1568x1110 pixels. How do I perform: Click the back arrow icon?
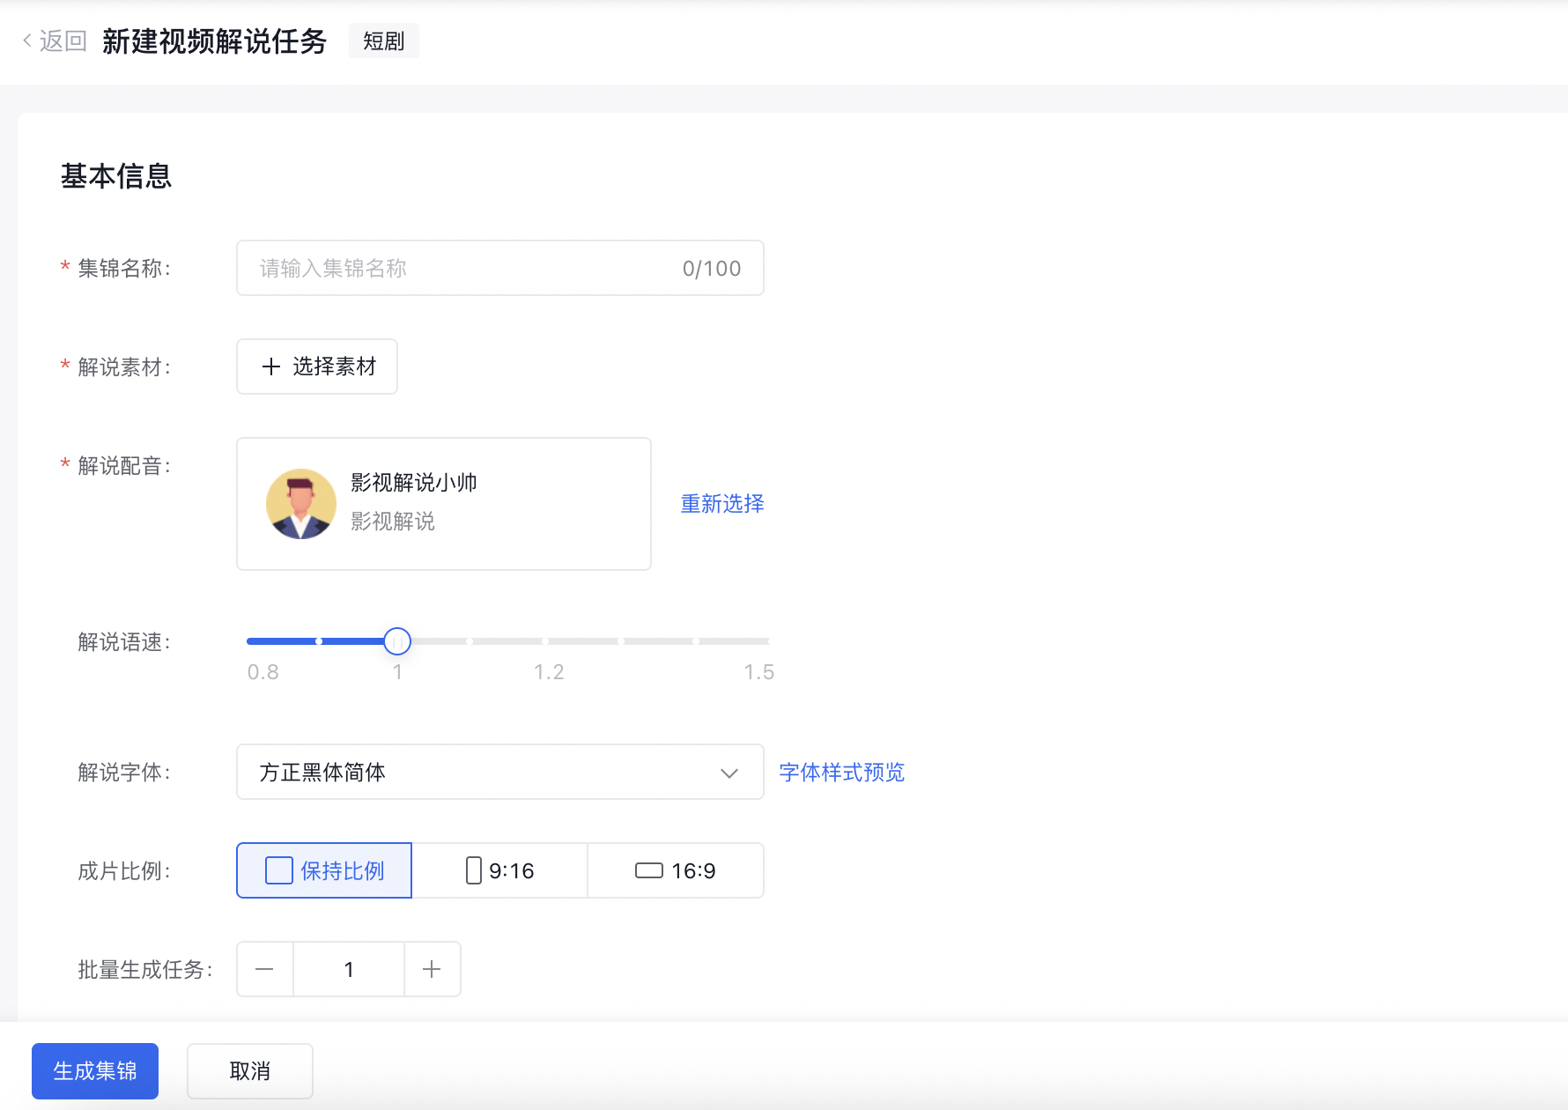point(27,41)
